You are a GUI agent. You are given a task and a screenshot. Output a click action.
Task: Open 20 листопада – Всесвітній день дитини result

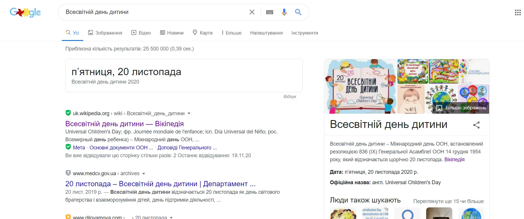click(161, 184)
